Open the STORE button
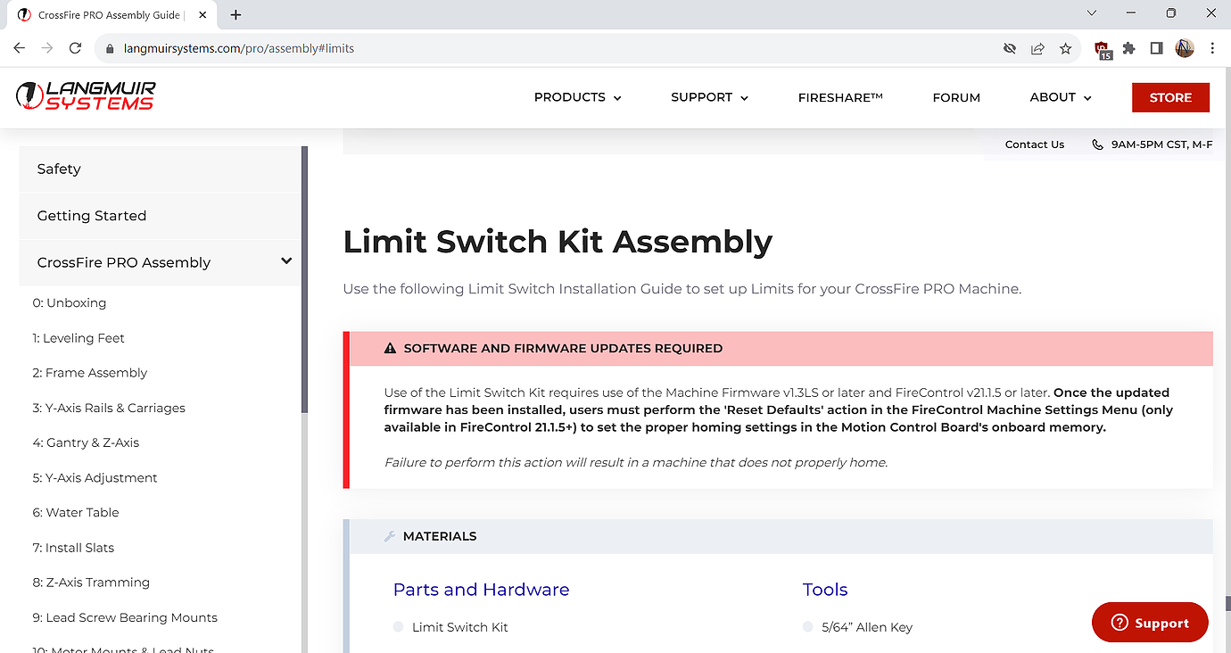The width and height of the screenshot is (1231, 653). pyautogui.click(x=1170, y=97)
